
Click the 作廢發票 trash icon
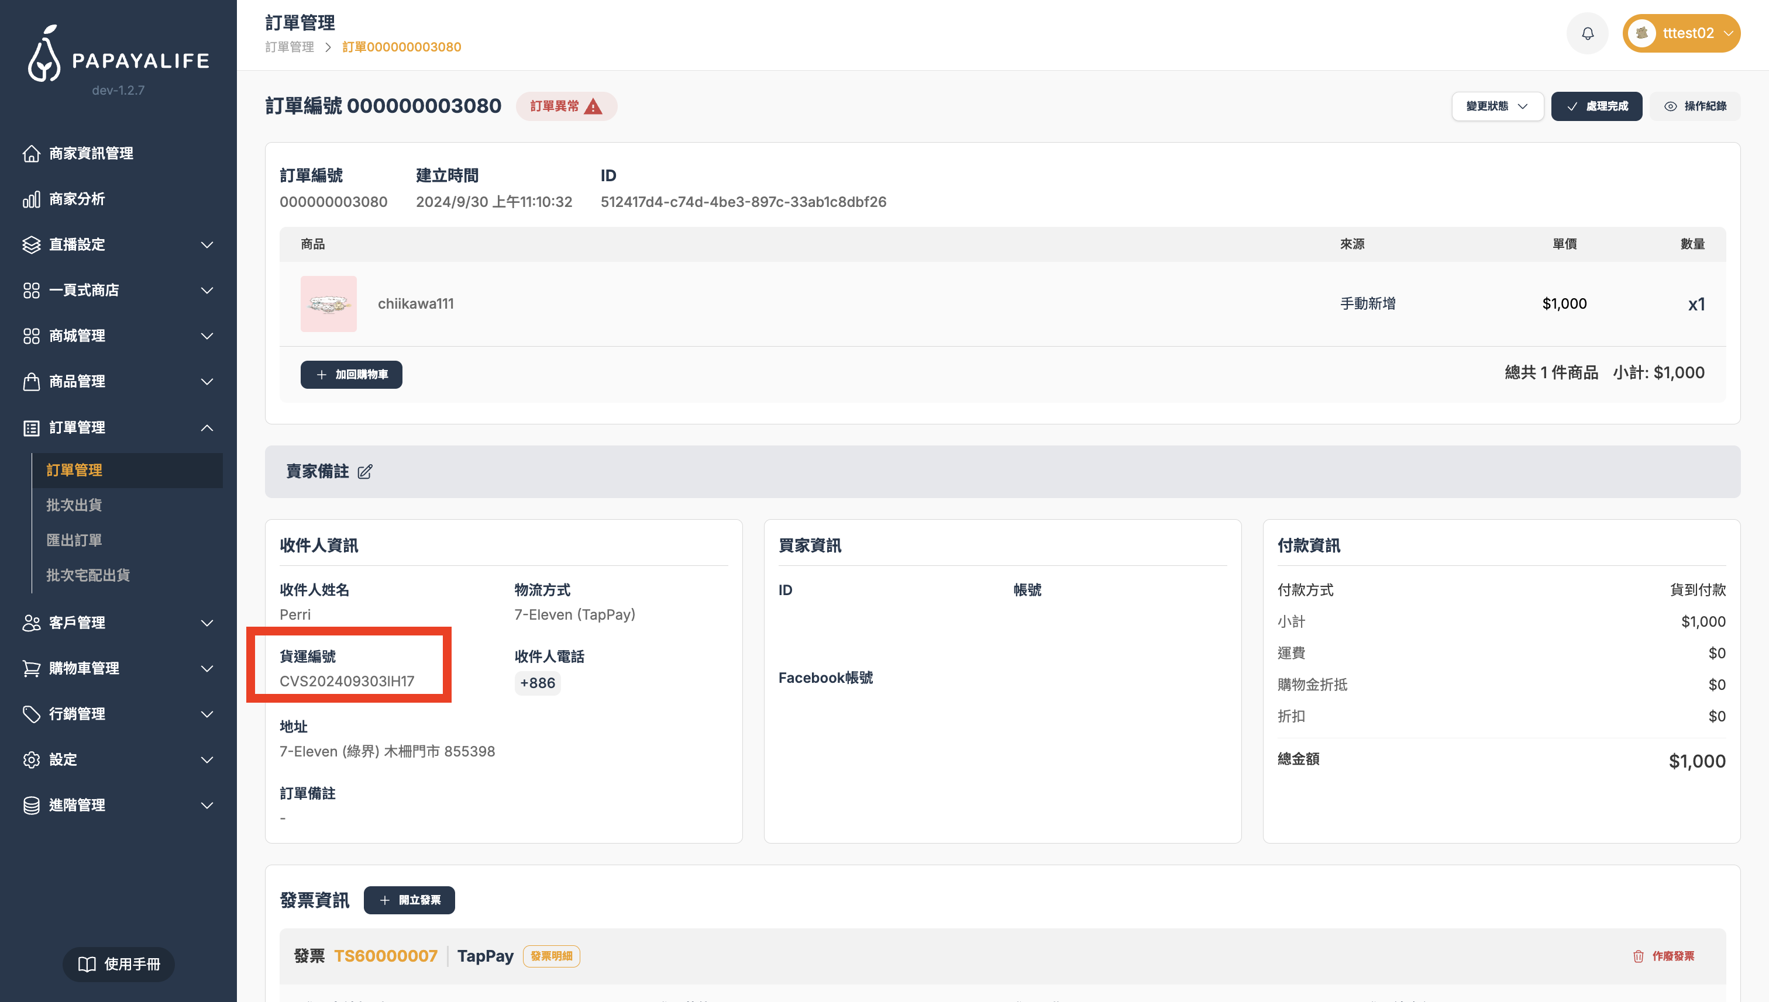(1638, 956)
